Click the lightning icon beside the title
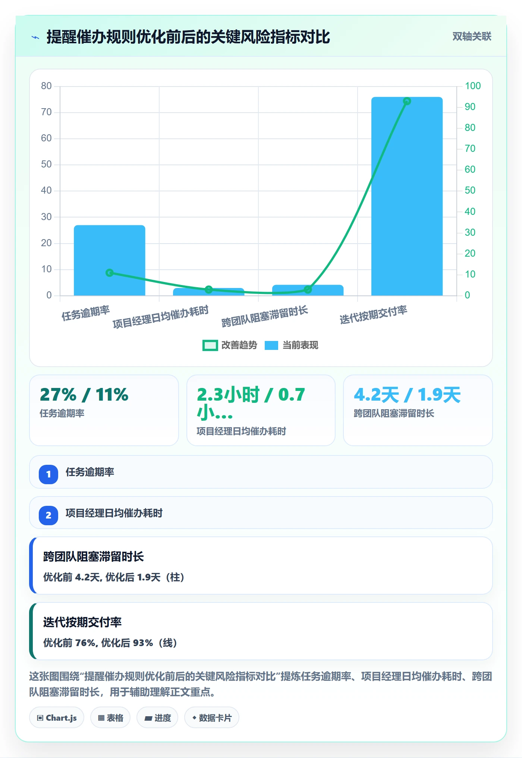Screen dimensions: 522x758 coord(35,37)
